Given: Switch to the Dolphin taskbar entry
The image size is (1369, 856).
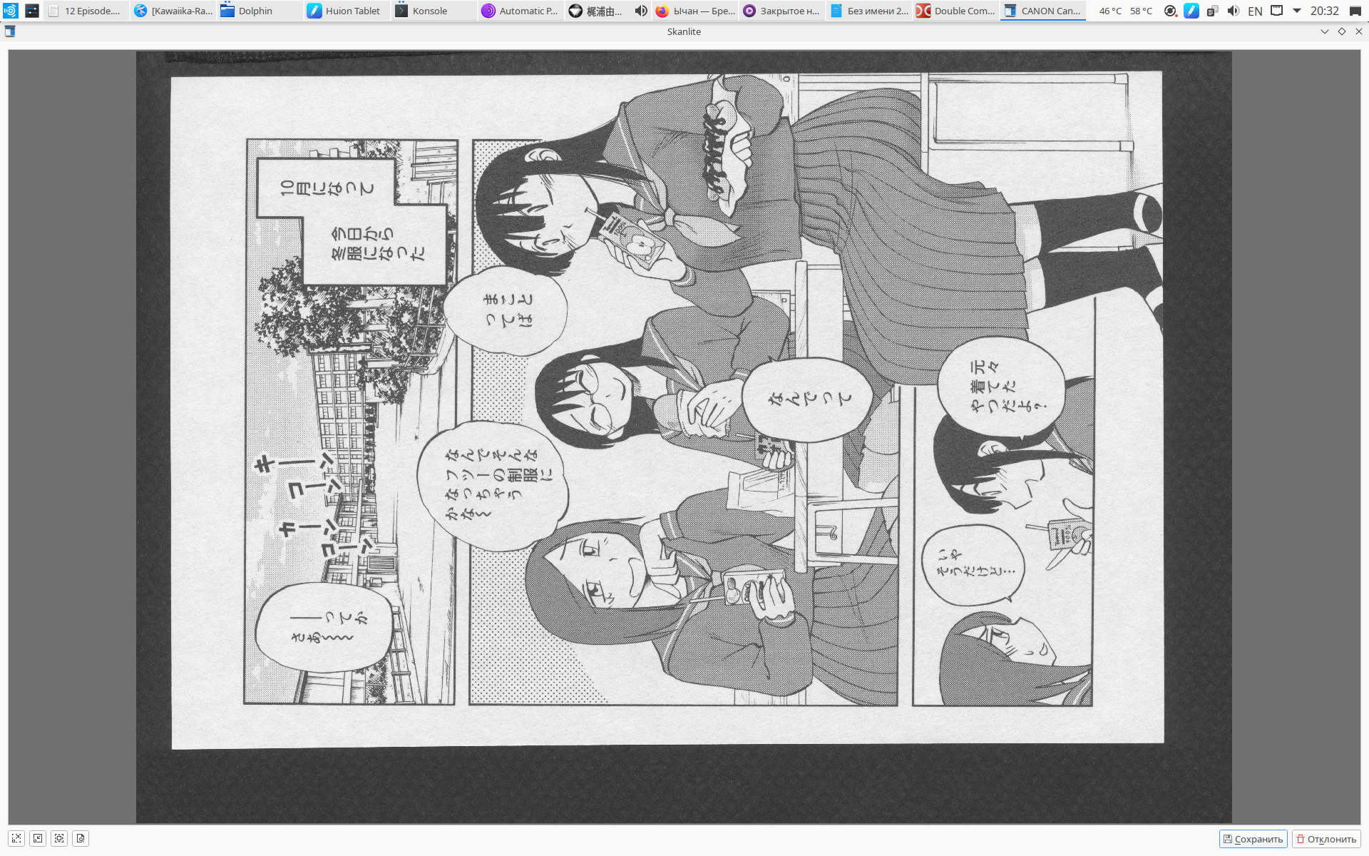Looking at the screenshot, I should (256, 11).
